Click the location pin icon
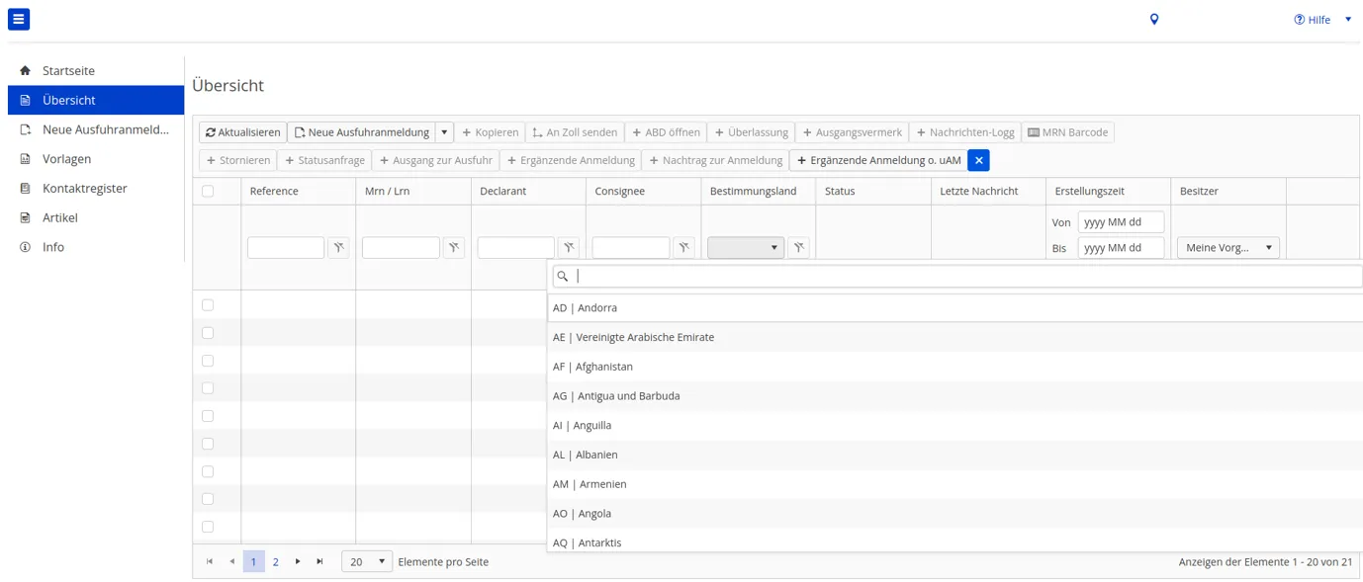Image resolution: width=1363 pixels, height=582 pixels. pos(1153,20)
